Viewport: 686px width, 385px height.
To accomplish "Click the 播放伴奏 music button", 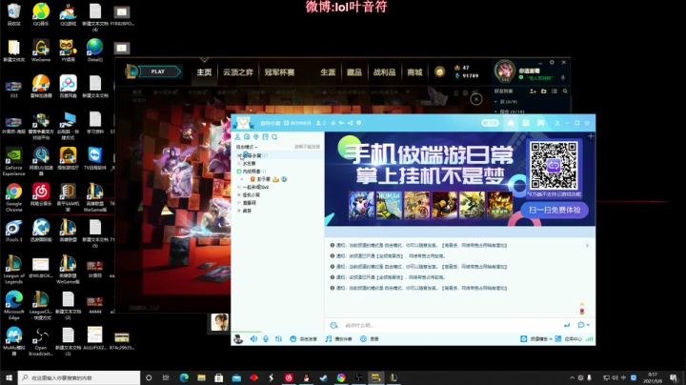I will (x=338, y=338).
